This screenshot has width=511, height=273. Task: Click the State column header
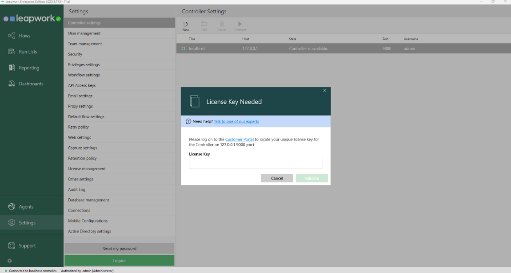pos(293,39)
